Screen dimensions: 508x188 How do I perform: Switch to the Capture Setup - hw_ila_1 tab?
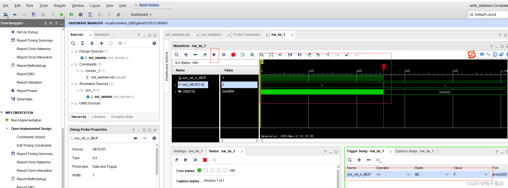414,151
